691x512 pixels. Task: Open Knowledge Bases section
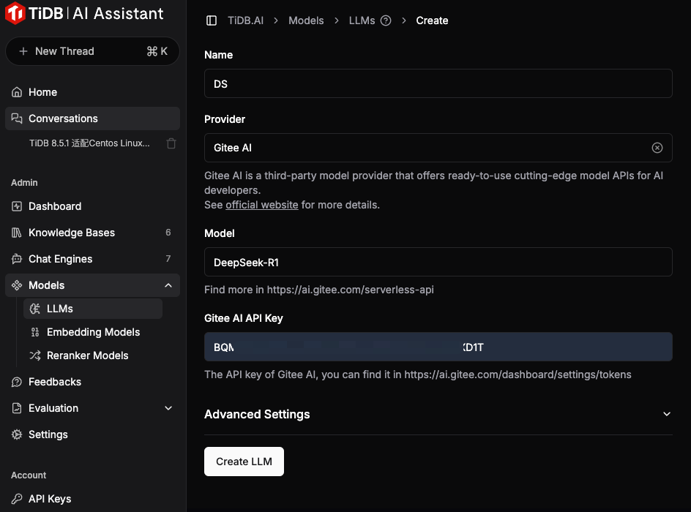(x=71, y=233)
